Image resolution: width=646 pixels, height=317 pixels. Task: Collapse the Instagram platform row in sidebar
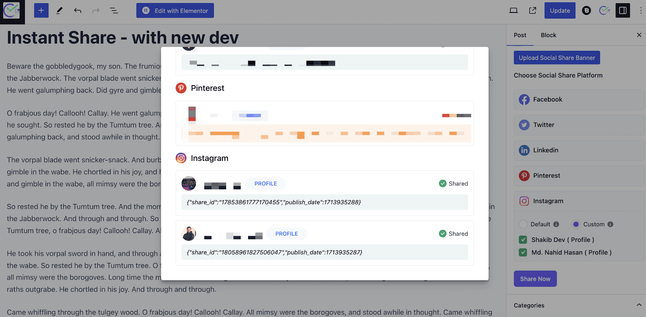(x=579, y=201)
